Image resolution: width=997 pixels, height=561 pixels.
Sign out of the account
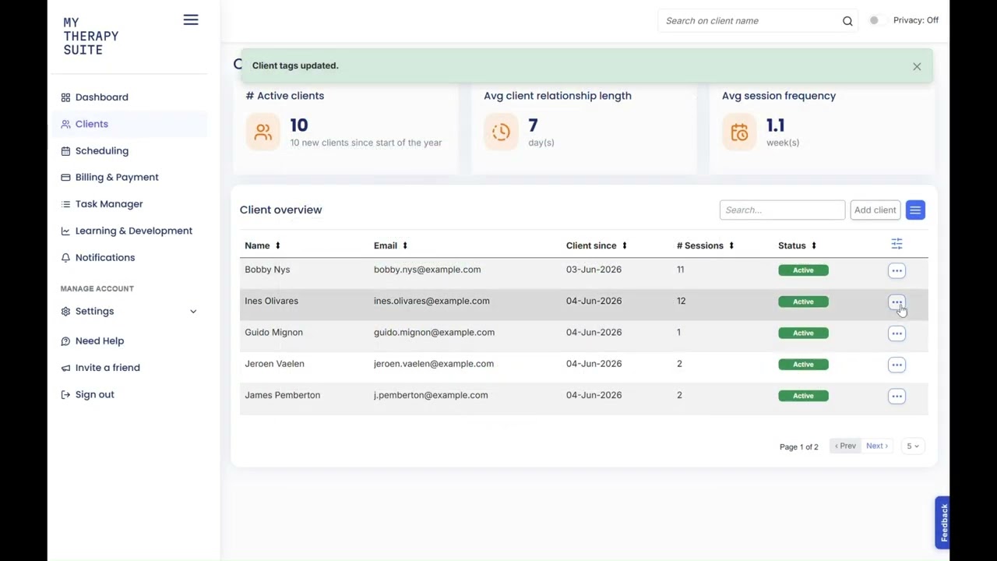[x=95, y=394]
